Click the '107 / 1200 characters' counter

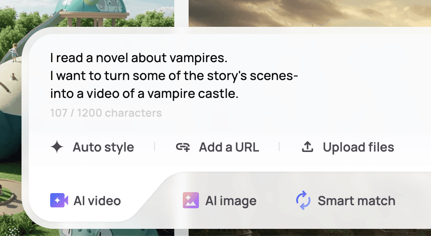106,113
